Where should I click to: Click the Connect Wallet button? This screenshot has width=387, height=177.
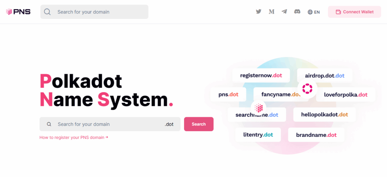pos(354,12)
